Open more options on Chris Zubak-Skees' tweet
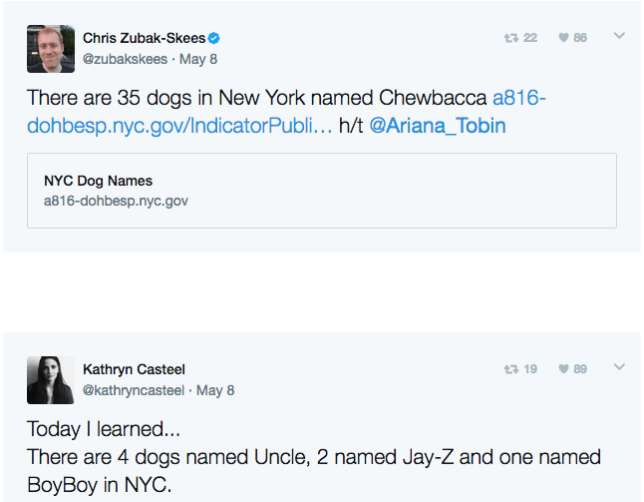The image size is (644, 502). pyautogui.click(x=619, y=36)
